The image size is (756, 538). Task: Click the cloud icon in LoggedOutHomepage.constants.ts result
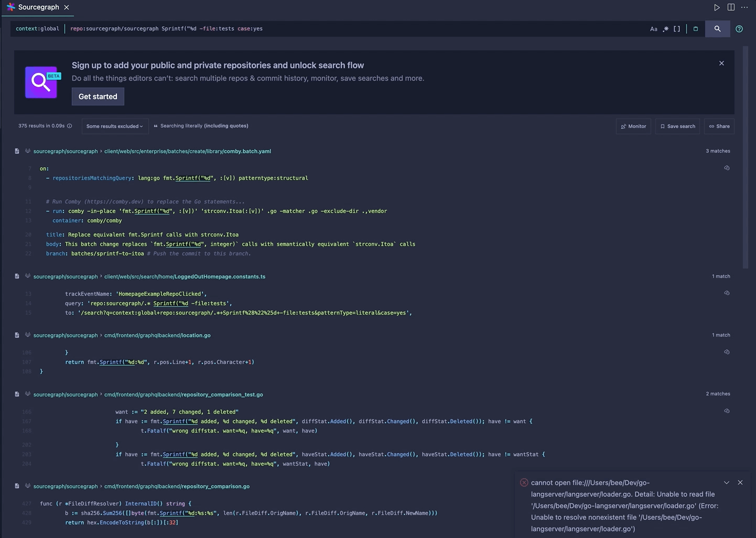727,293
